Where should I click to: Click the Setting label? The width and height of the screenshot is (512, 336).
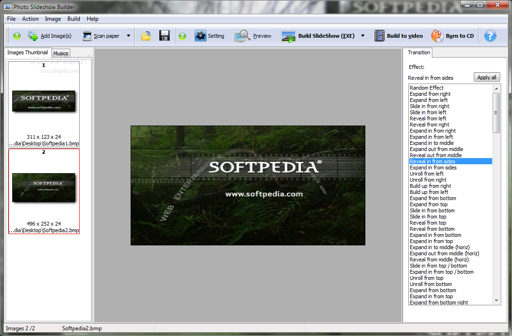coord(216,36)
